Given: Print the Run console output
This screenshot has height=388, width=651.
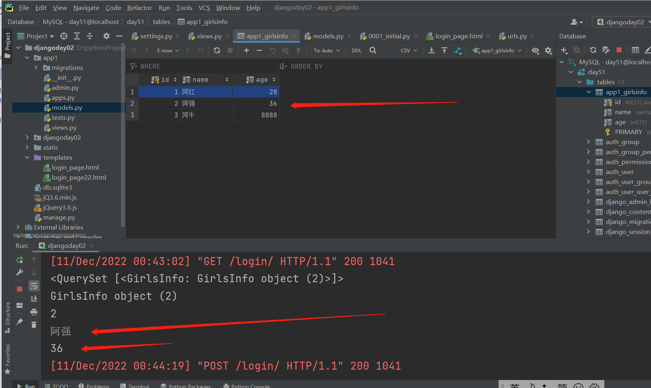Looking at the screenshot, I should [34, 312].
